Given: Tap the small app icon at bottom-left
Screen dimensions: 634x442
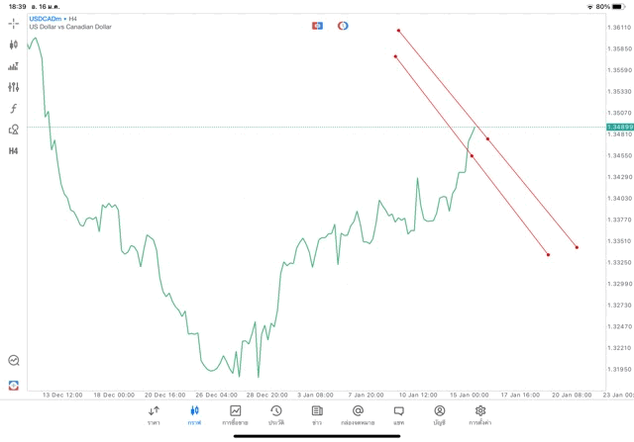Looking at the screenshot, I should pyautogui.click(x=13, y=384).
